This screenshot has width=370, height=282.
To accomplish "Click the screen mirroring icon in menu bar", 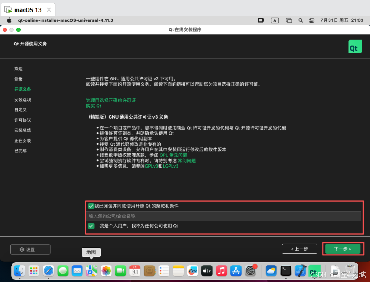I will (261, 20).
